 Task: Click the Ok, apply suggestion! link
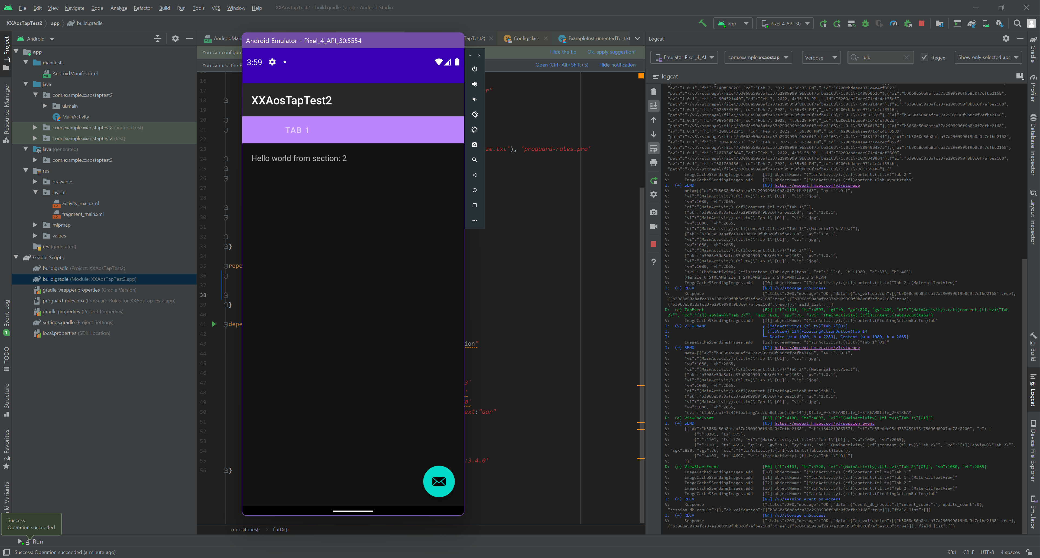[611, 52]
